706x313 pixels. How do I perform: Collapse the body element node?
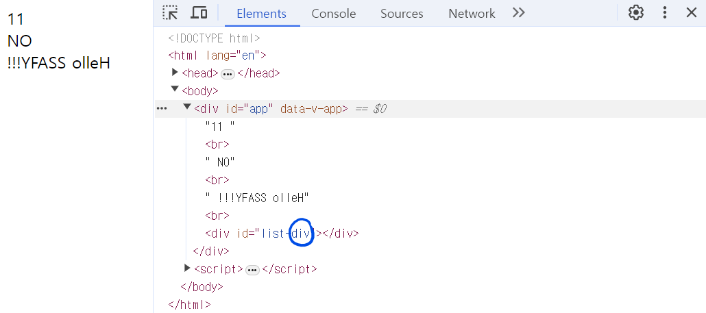coord(175,90)
